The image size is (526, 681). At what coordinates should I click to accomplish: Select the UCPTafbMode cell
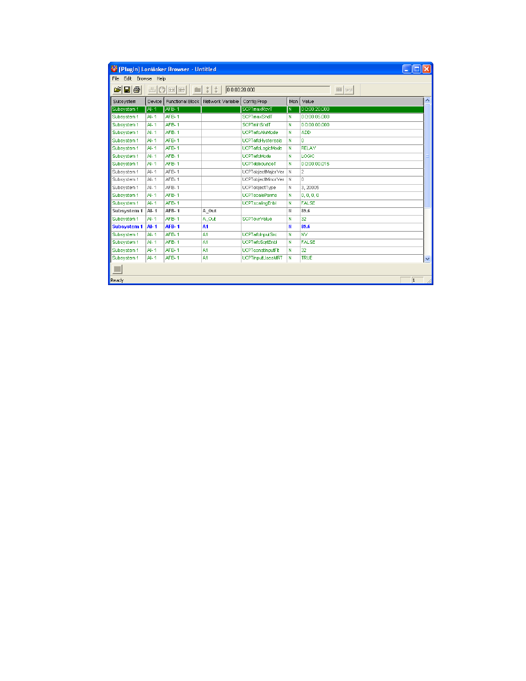[x=264, y=156]
